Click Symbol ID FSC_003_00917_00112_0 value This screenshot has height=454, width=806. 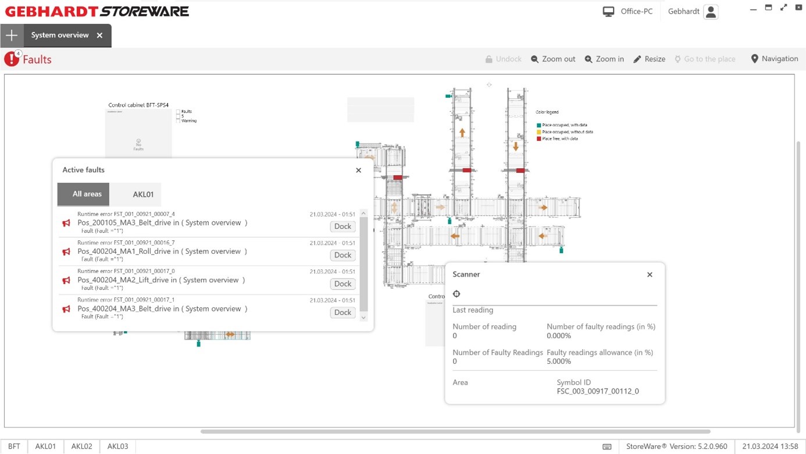pyautogui.click(x=598, y=391)
